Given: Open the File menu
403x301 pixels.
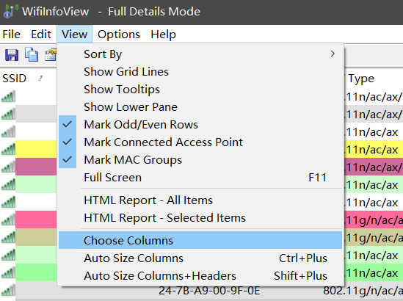Looking at the screenshot, I should (x=11, y=35).
